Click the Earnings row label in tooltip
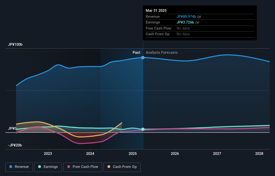Screen dimensions: 275x176 (153, 22)
